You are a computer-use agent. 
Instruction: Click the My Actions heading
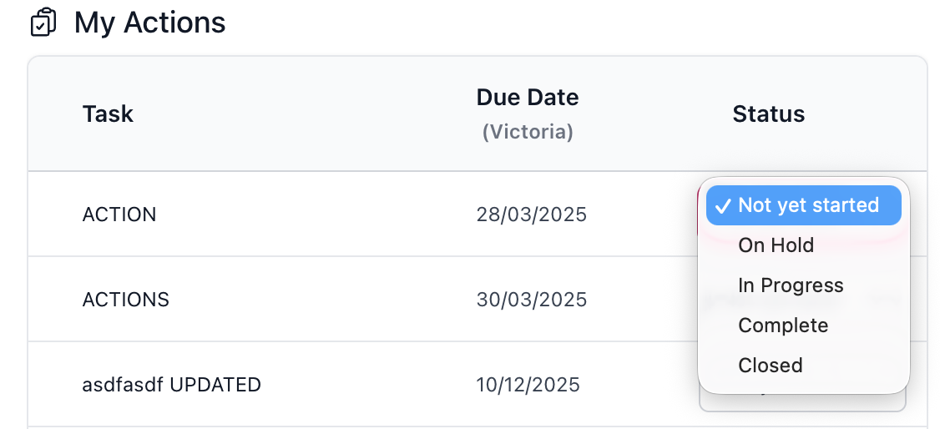click(x=149, y=23)
